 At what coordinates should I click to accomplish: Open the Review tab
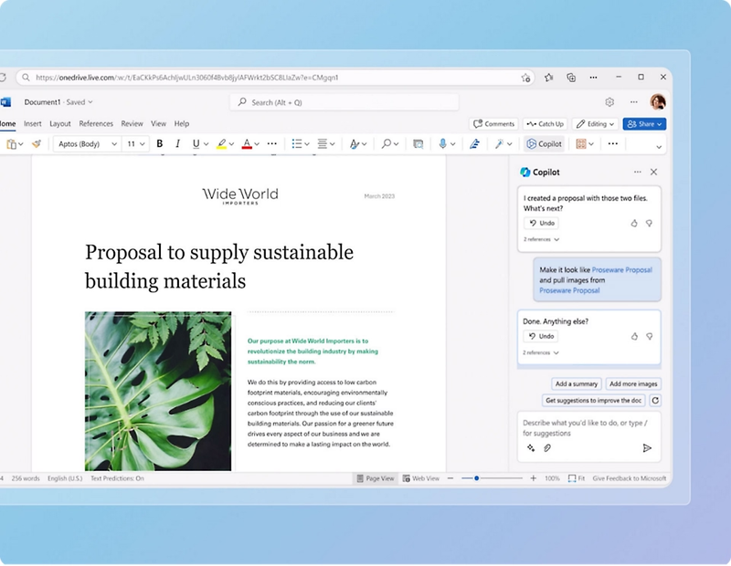132,124
